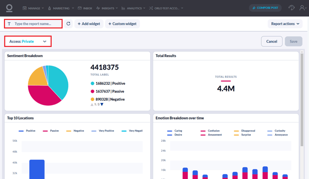Click the Inbox envelope icon
The image size is (309, 179).
pyautogui.click(x=79, y=8)
